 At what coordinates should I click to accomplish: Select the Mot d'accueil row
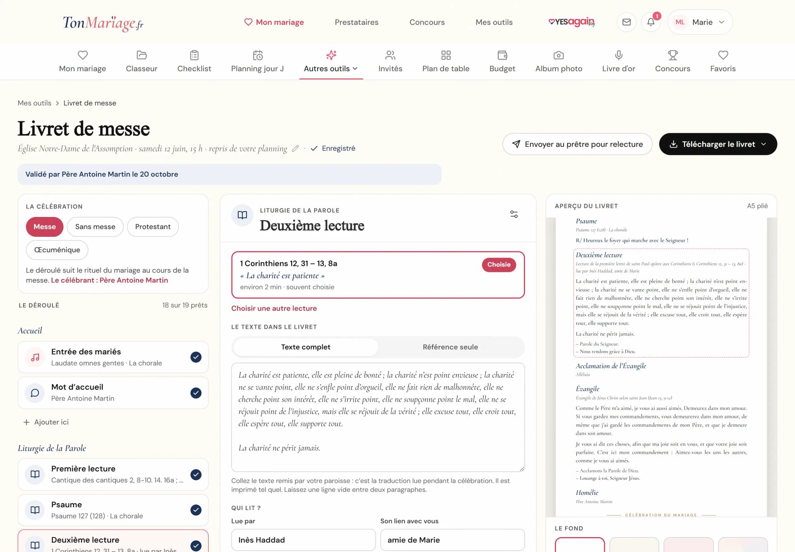[x=113, y=393]
